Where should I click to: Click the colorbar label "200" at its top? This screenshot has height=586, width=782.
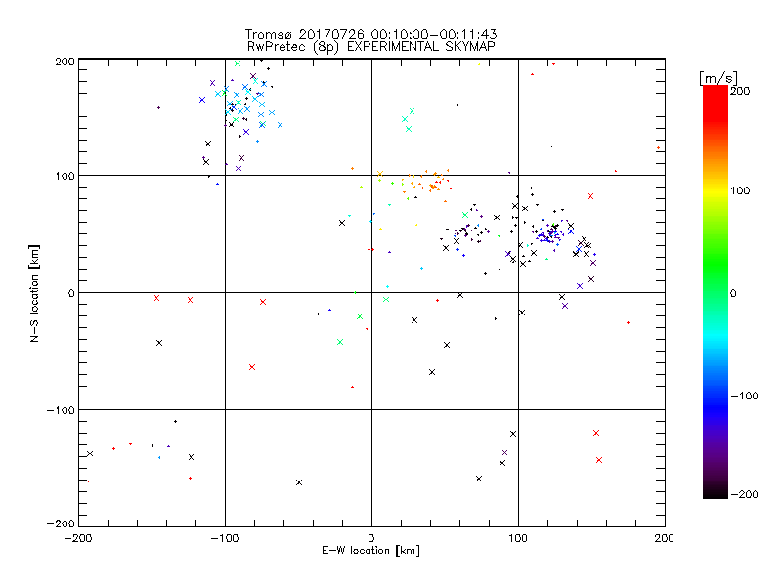(x=740, y=91)
